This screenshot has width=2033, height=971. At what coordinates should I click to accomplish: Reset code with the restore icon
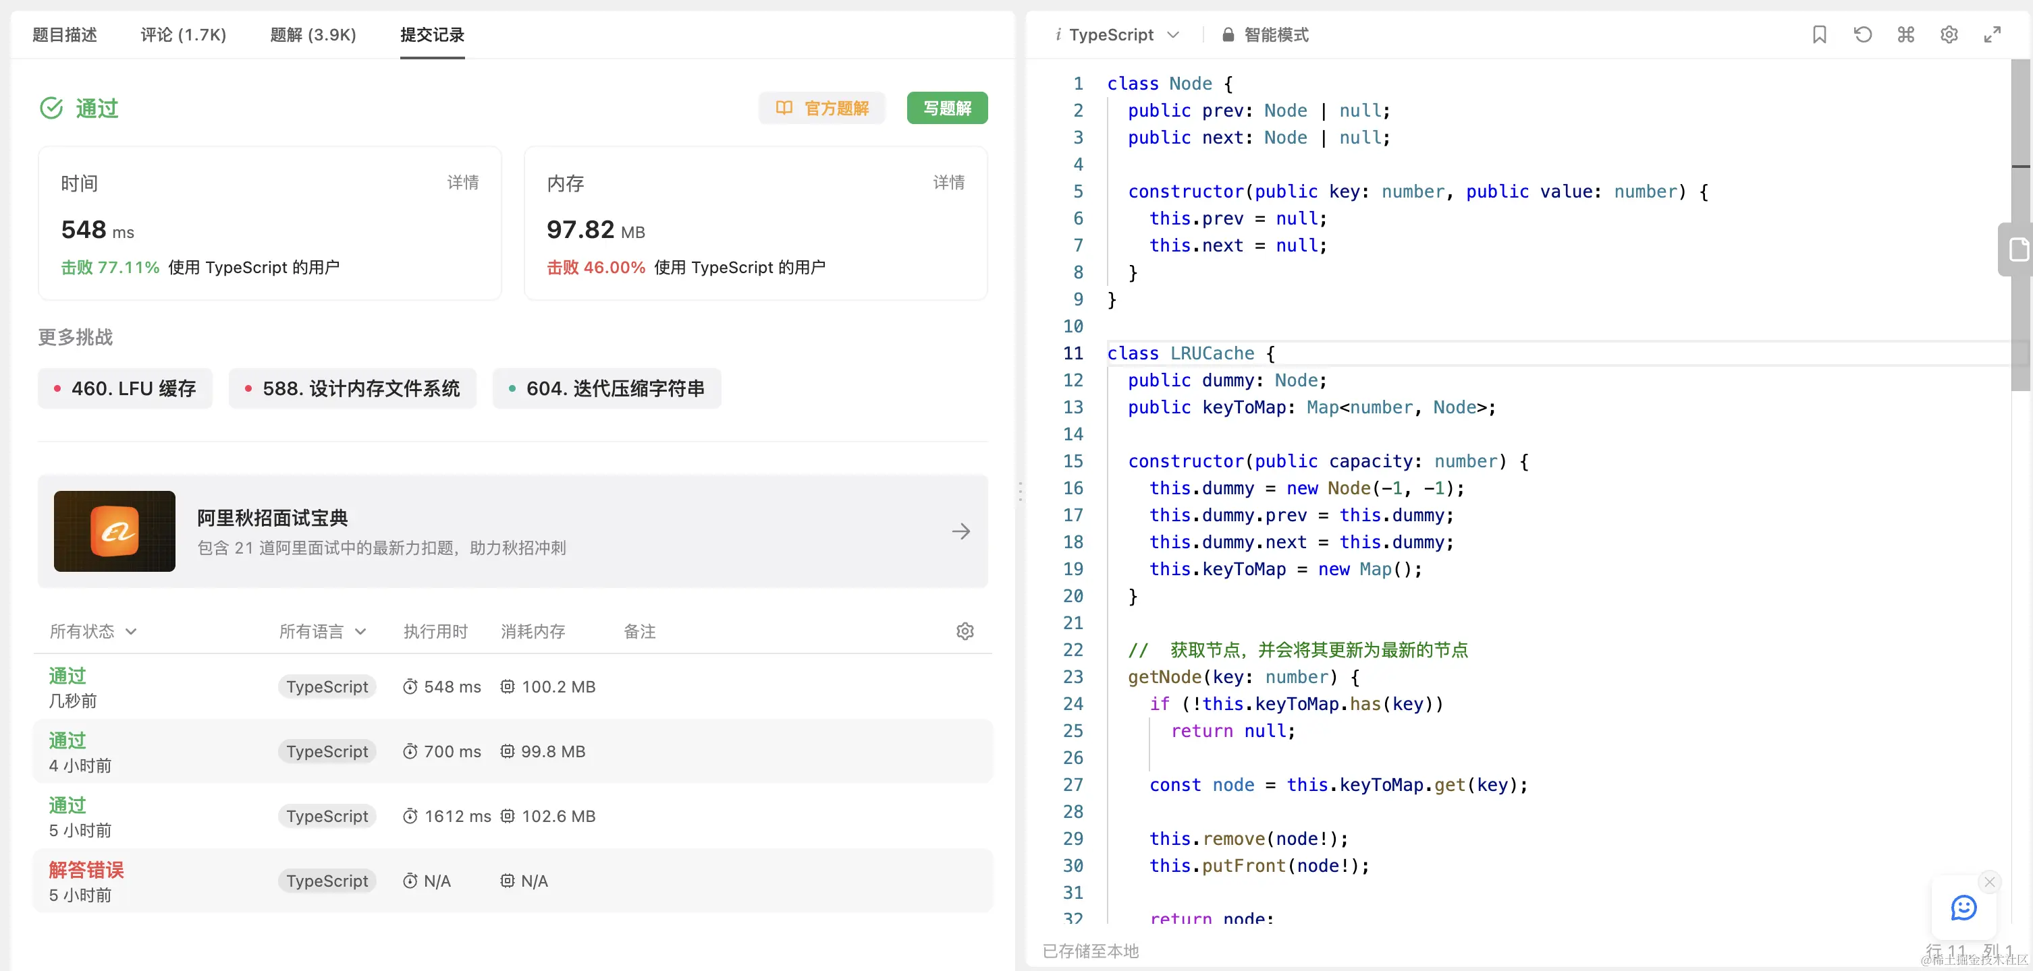click(1862, 34)
